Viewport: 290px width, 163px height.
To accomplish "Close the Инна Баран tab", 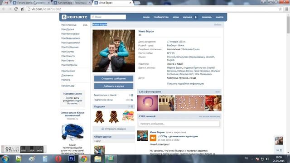I will point(130,3).
